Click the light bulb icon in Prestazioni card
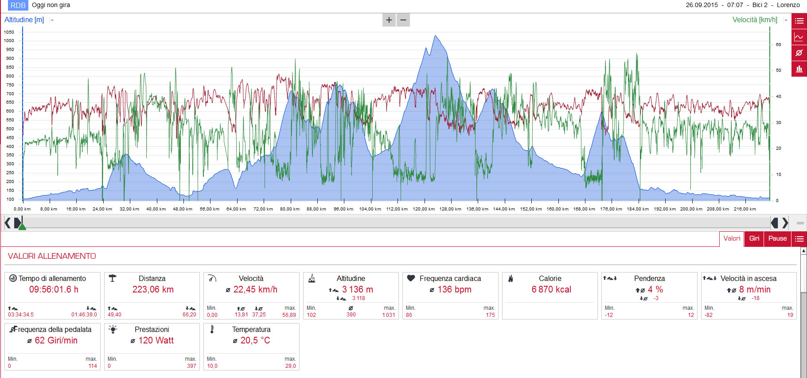This screenshot has width=807, height=378. point(113,329)
